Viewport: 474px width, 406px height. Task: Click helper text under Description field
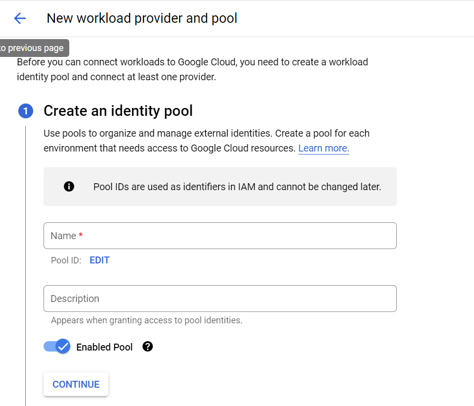click(x=146, y=320)
